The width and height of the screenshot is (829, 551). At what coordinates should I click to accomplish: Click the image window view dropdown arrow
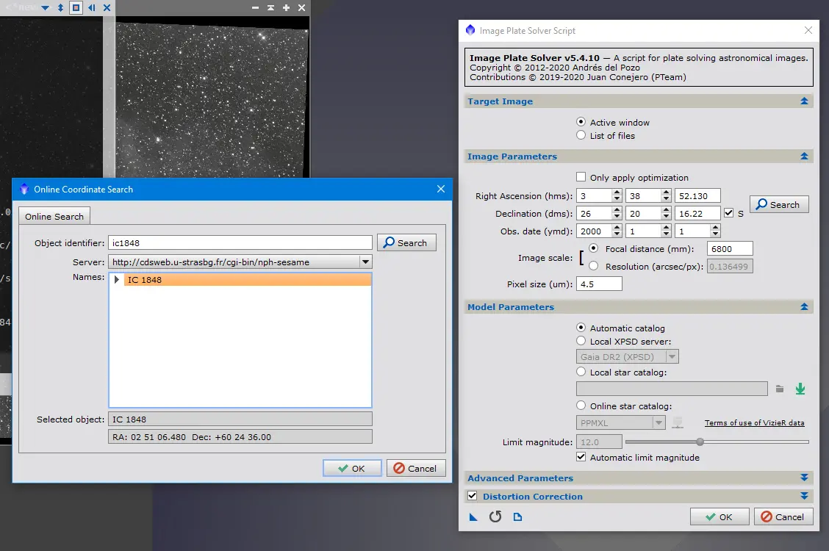pos(45,7)
